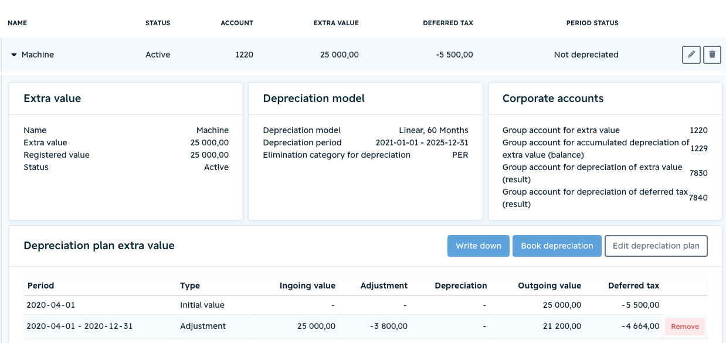
Task: Click the -4 664,00 deferred tax cell
Action: (x=640, y=326)
